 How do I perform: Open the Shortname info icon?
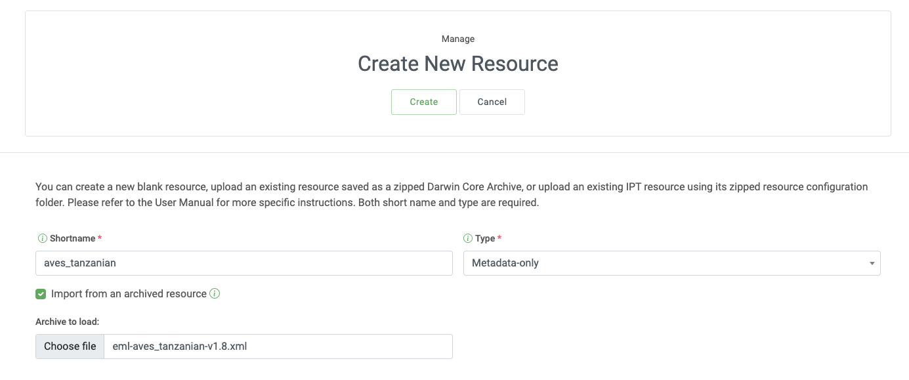(x=42, y=238)
